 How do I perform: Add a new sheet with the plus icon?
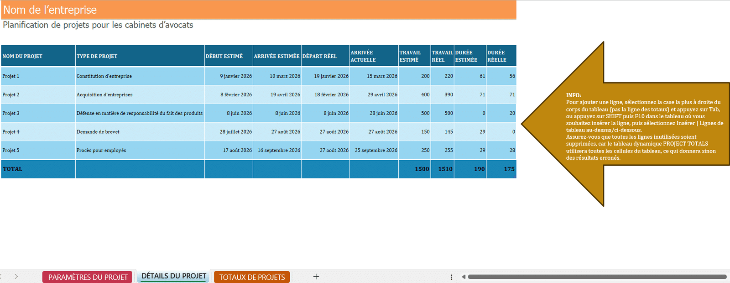point(316,277)
